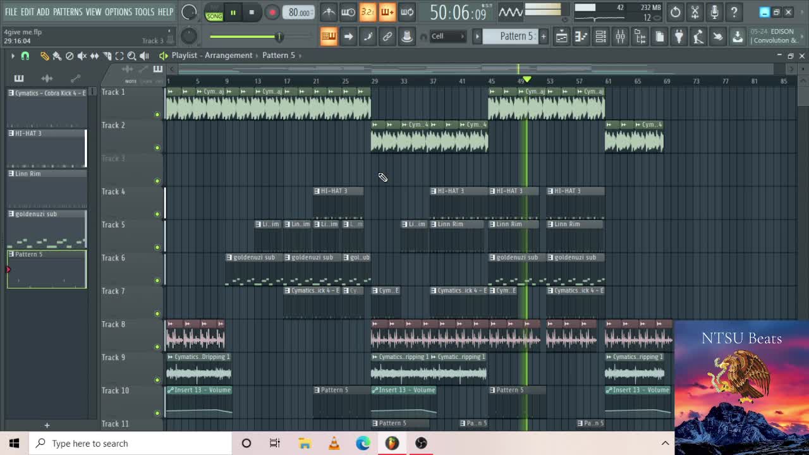Click the link note-on velocity icon
The width and height of the screenshot is (809, 455).
[x=387, y=37]
